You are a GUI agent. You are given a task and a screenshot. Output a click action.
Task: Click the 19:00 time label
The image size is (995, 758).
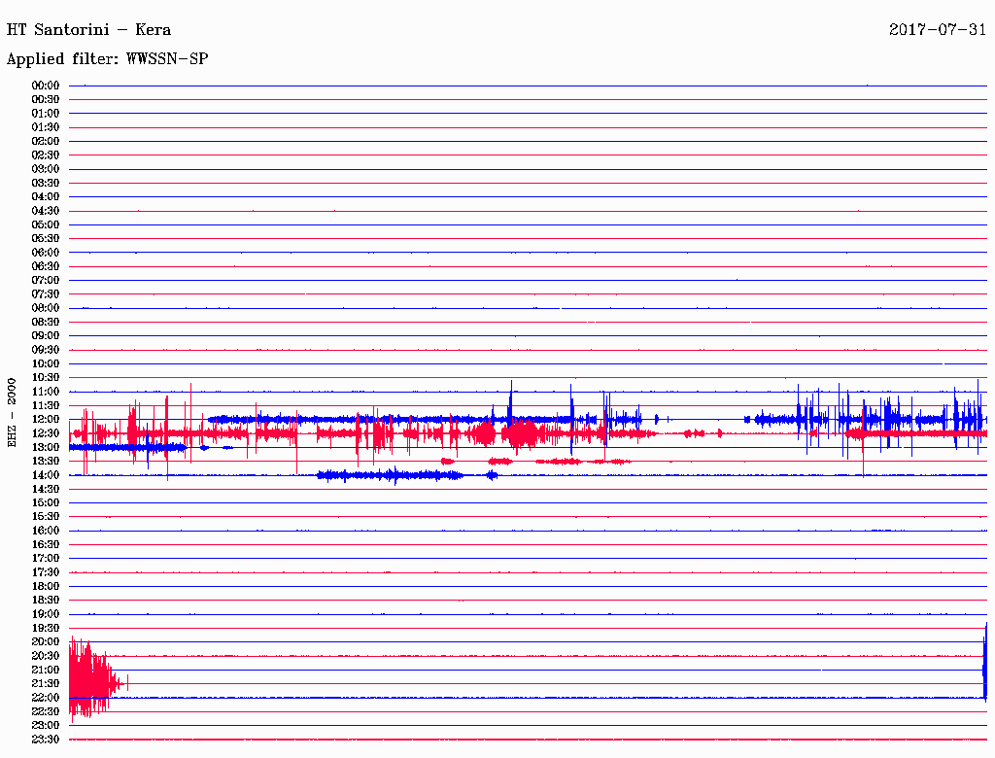(x=46, y=614)
